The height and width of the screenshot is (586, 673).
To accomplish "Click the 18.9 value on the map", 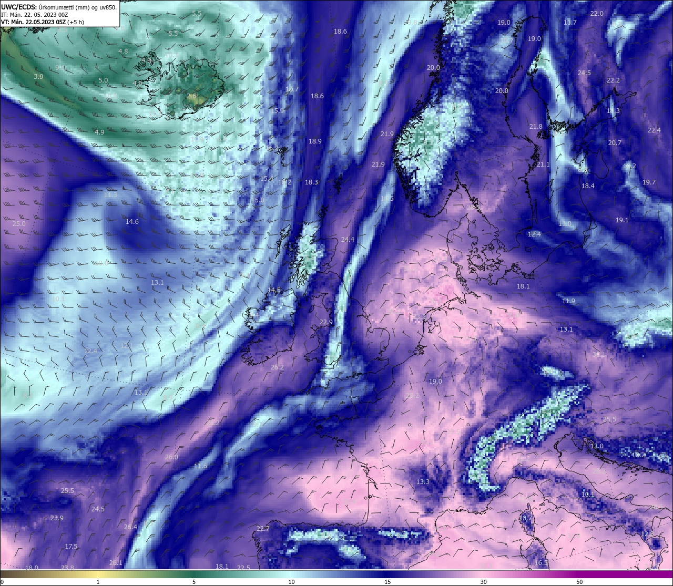I will click(315, 141).
